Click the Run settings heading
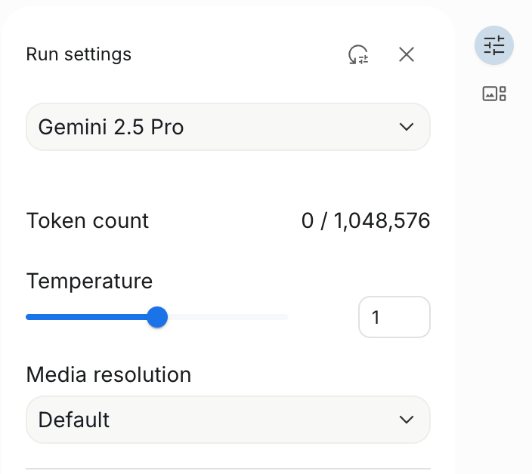Image resolution: width=532 pixels, height=474 pixels. pyautogui.click(x=79, y=54)
